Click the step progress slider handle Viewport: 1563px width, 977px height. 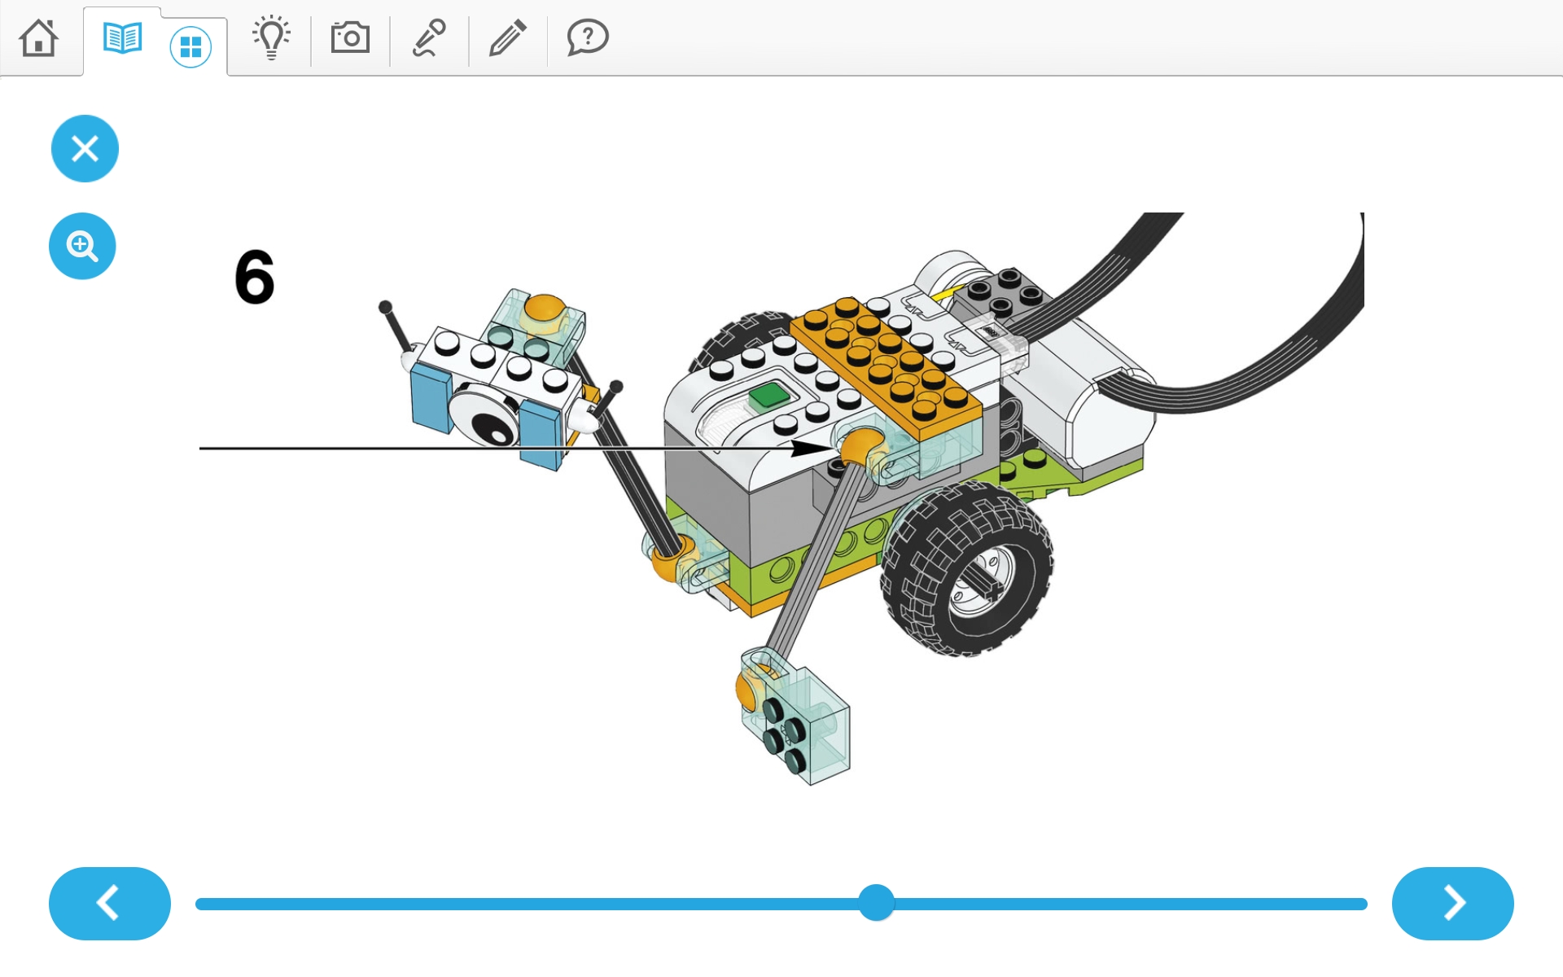coord(877,903)
